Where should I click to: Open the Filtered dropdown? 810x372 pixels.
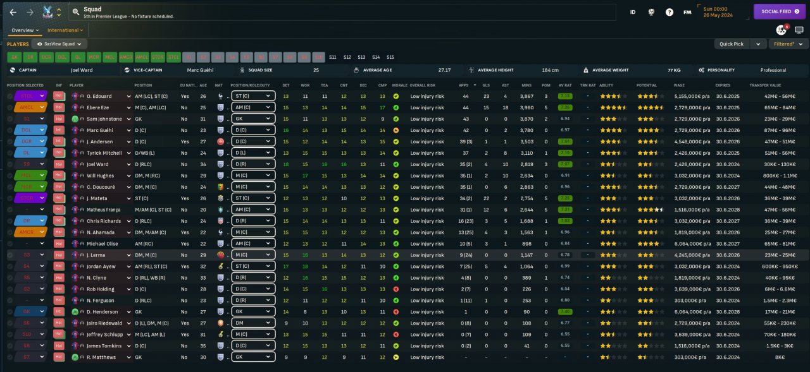pyautogui.click(x=788, y=44)
